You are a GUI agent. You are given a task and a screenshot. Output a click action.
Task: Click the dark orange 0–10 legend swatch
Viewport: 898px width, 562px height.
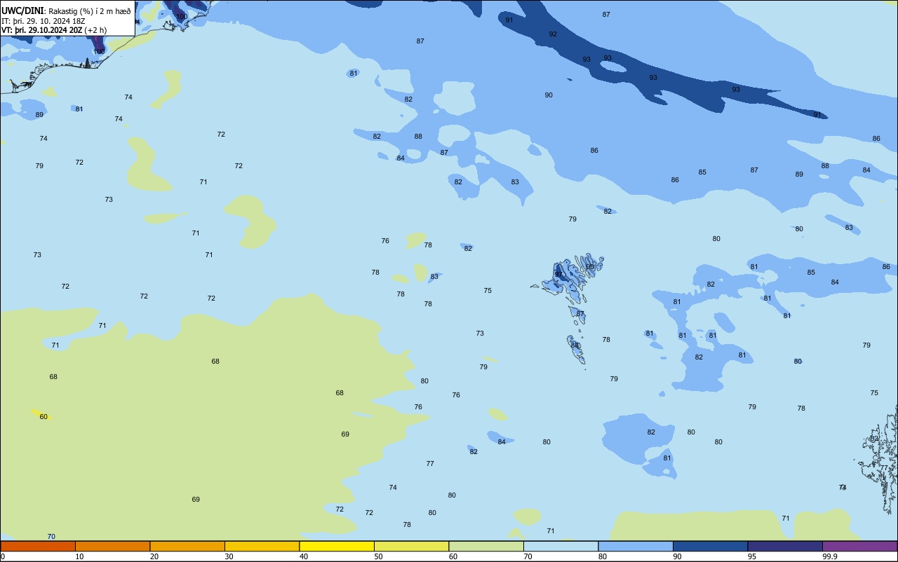38,546
